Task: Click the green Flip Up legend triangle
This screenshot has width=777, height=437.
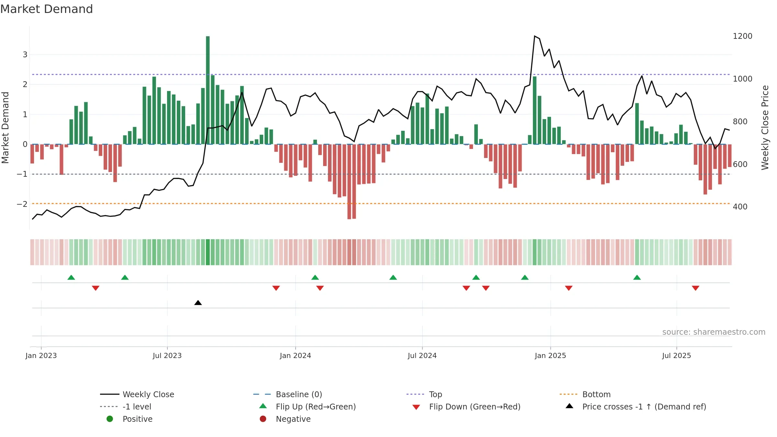Action: point(263,406)
